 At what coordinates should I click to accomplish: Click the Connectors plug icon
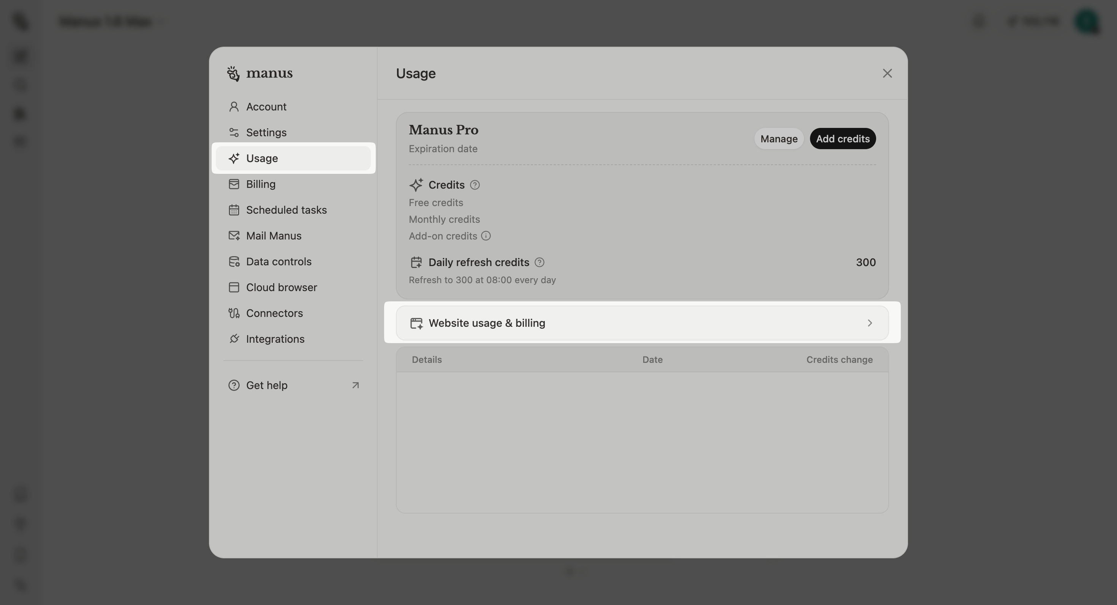pos(234,313)
